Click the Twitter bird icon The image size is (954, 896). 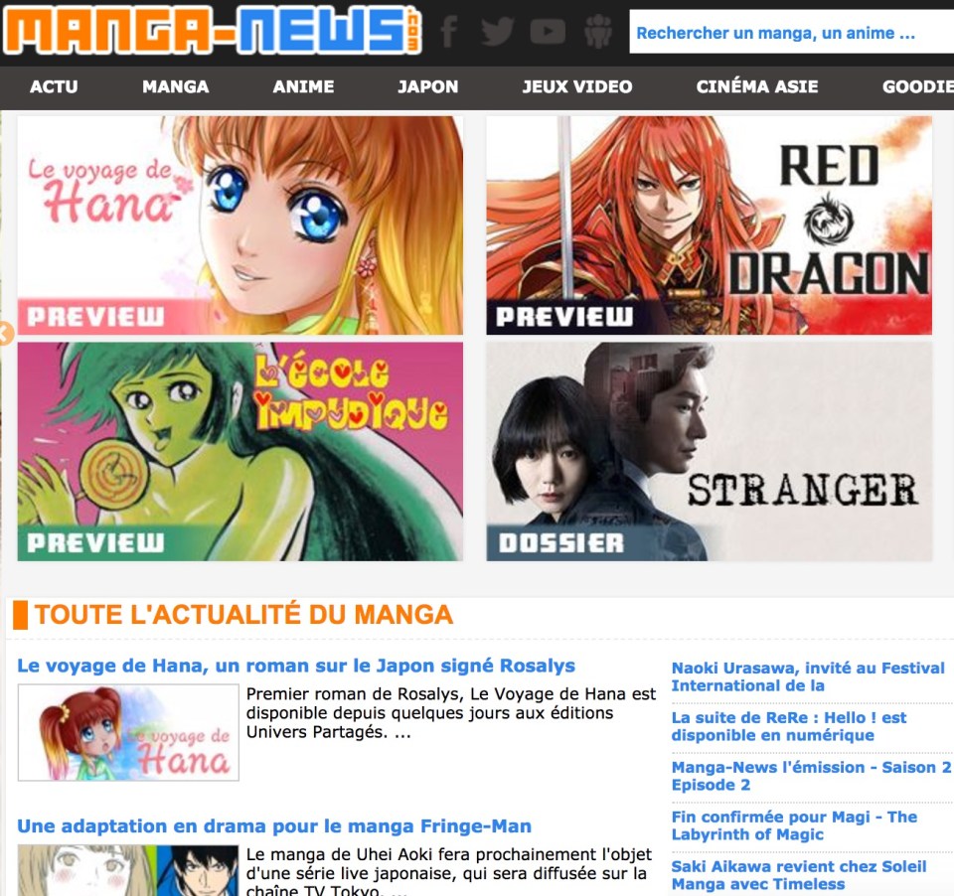pos(497,32)
